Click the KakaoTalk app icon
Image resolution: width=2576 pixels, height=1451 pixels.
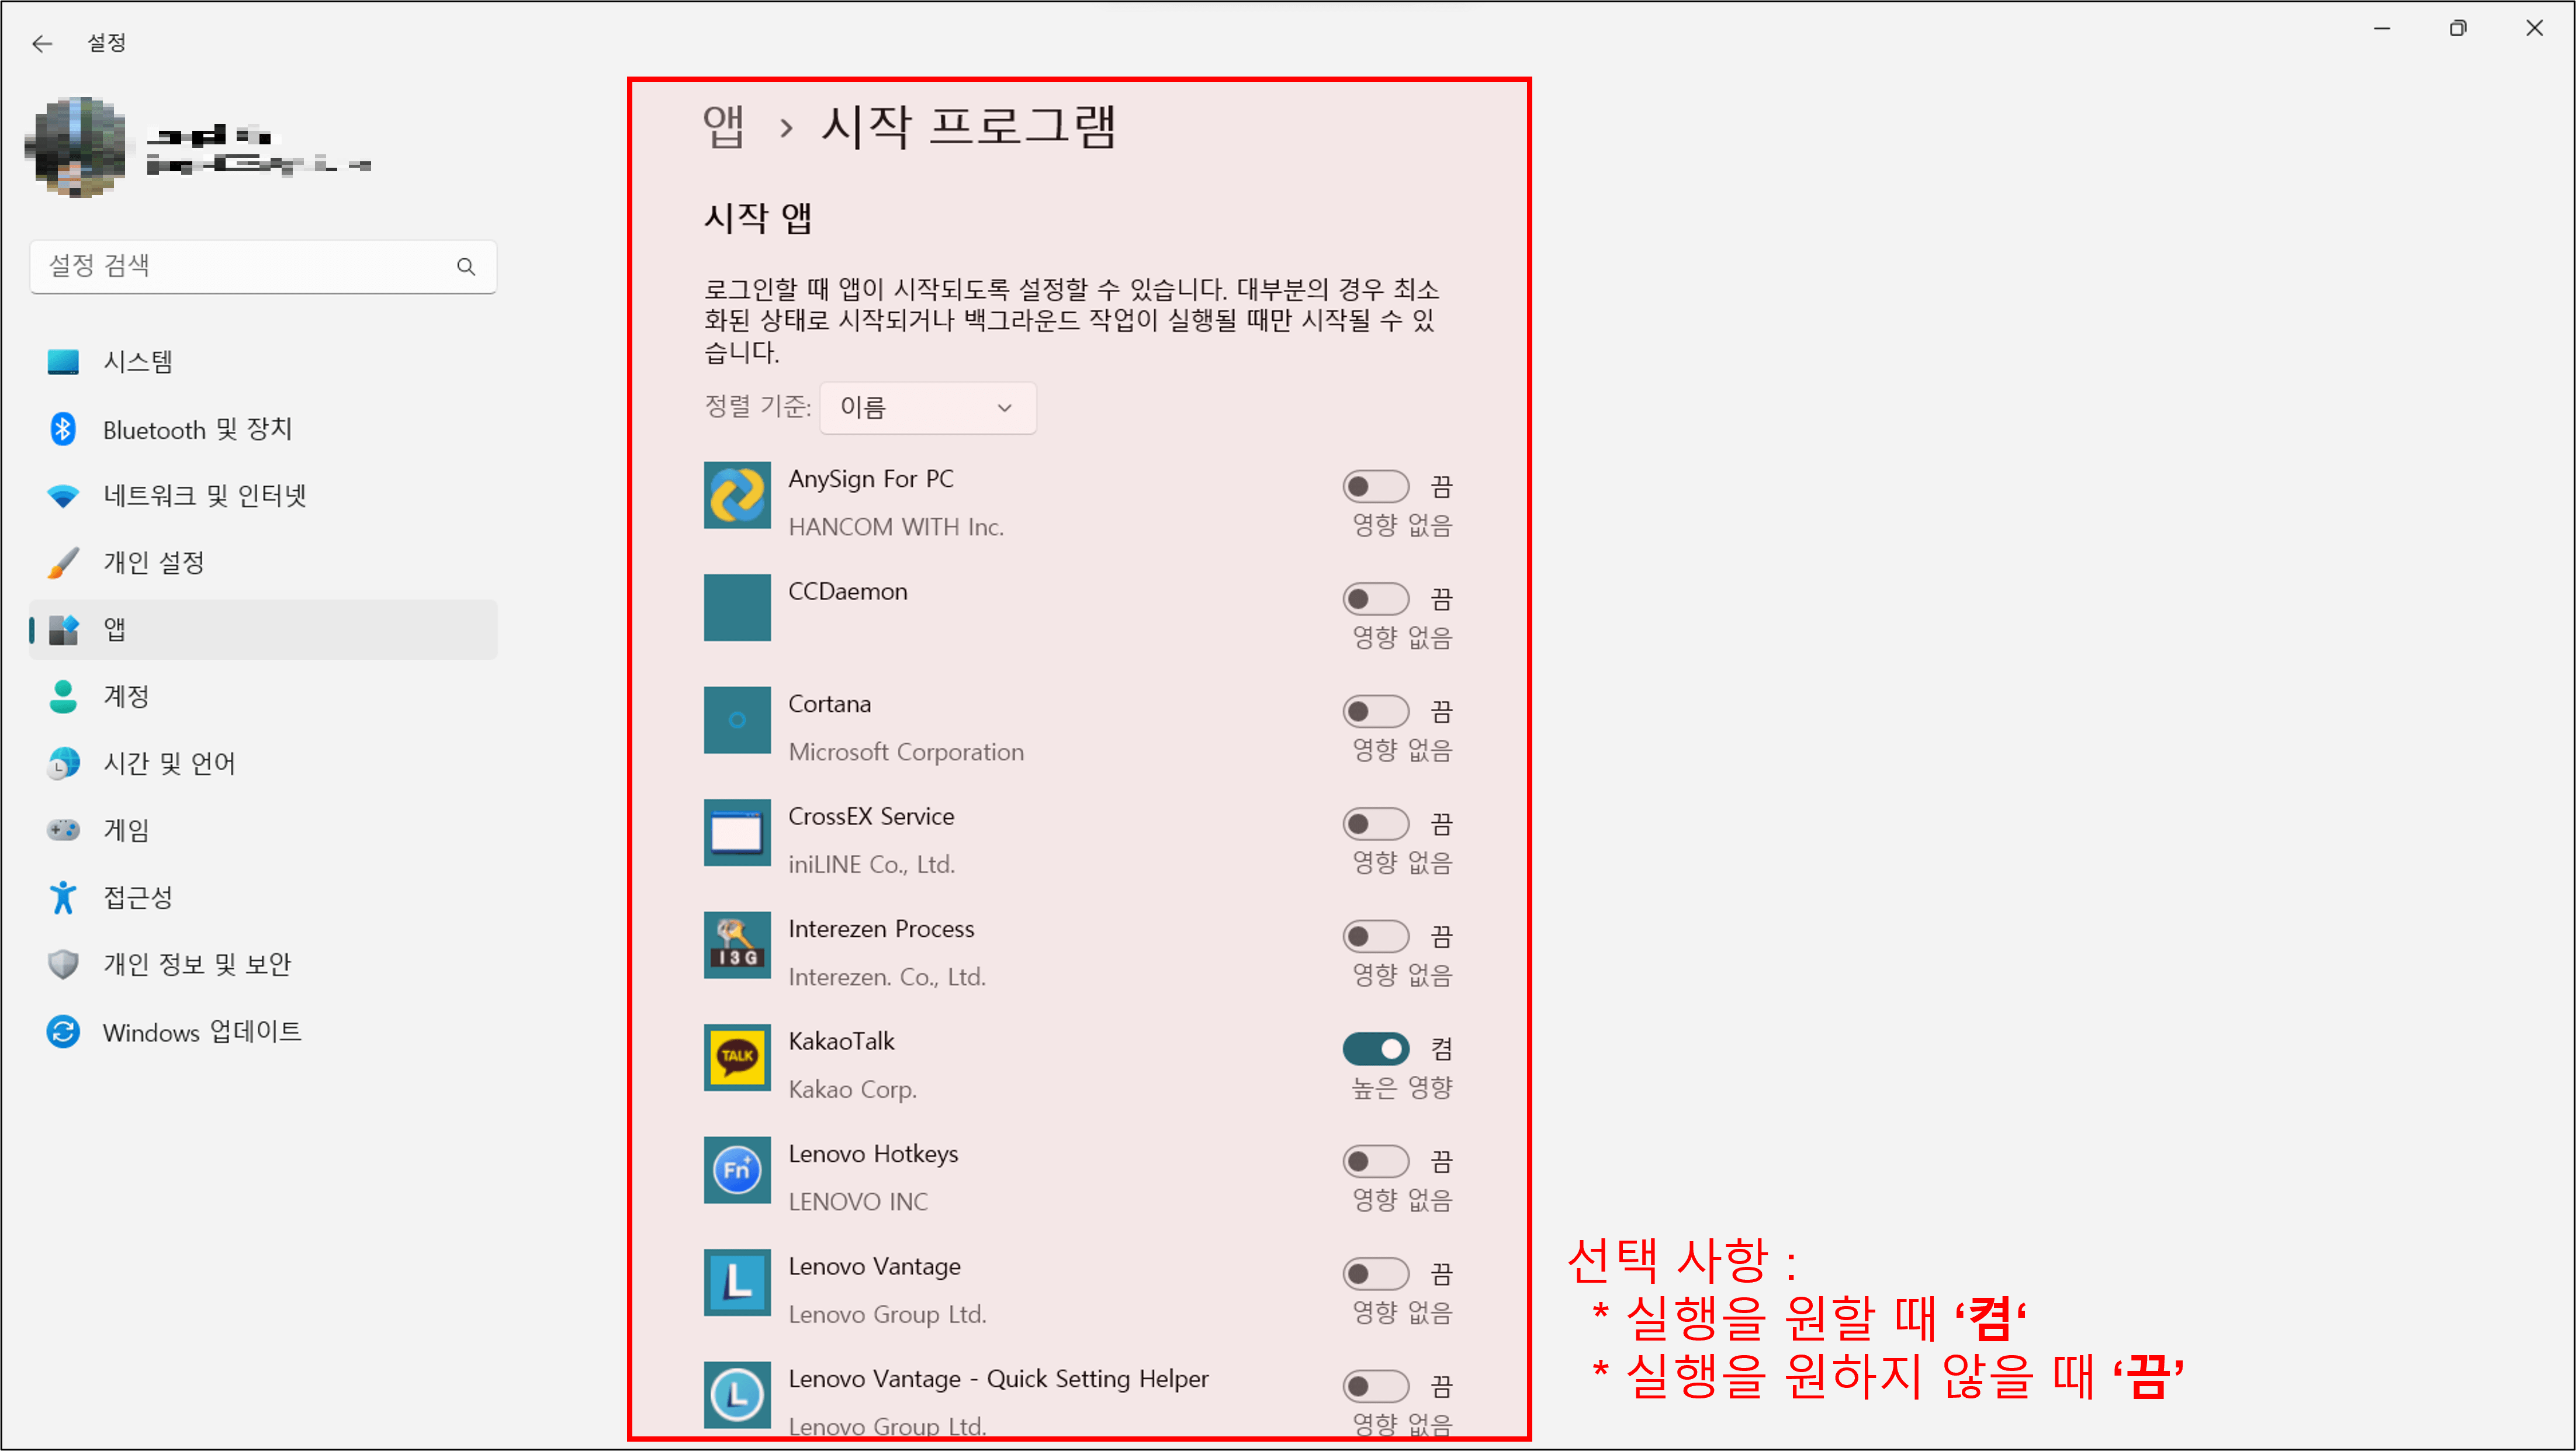click(x=737, y=1057)
